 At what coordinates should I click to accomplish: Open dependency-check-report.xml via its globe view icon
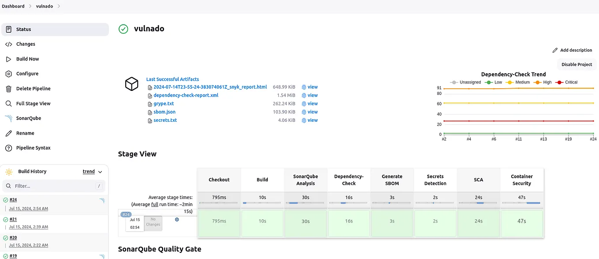tap(303, 95)
